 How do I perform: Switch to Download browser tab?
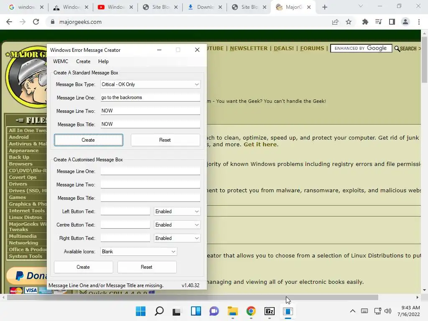(205, 8)
